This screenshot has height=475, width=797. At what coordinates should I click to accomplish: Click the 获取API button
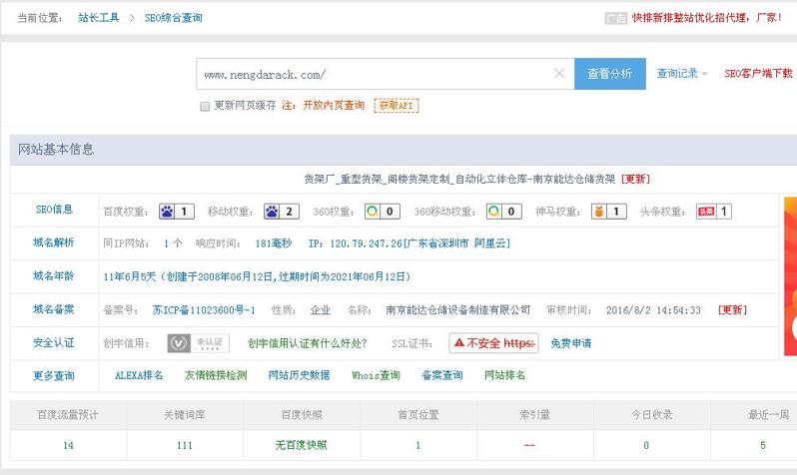click(x=397, y=106)
